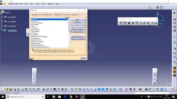Viewport: 177px width, 99px height.
Task: Click the Save floppy disk icon
Action: click(11, 89)
